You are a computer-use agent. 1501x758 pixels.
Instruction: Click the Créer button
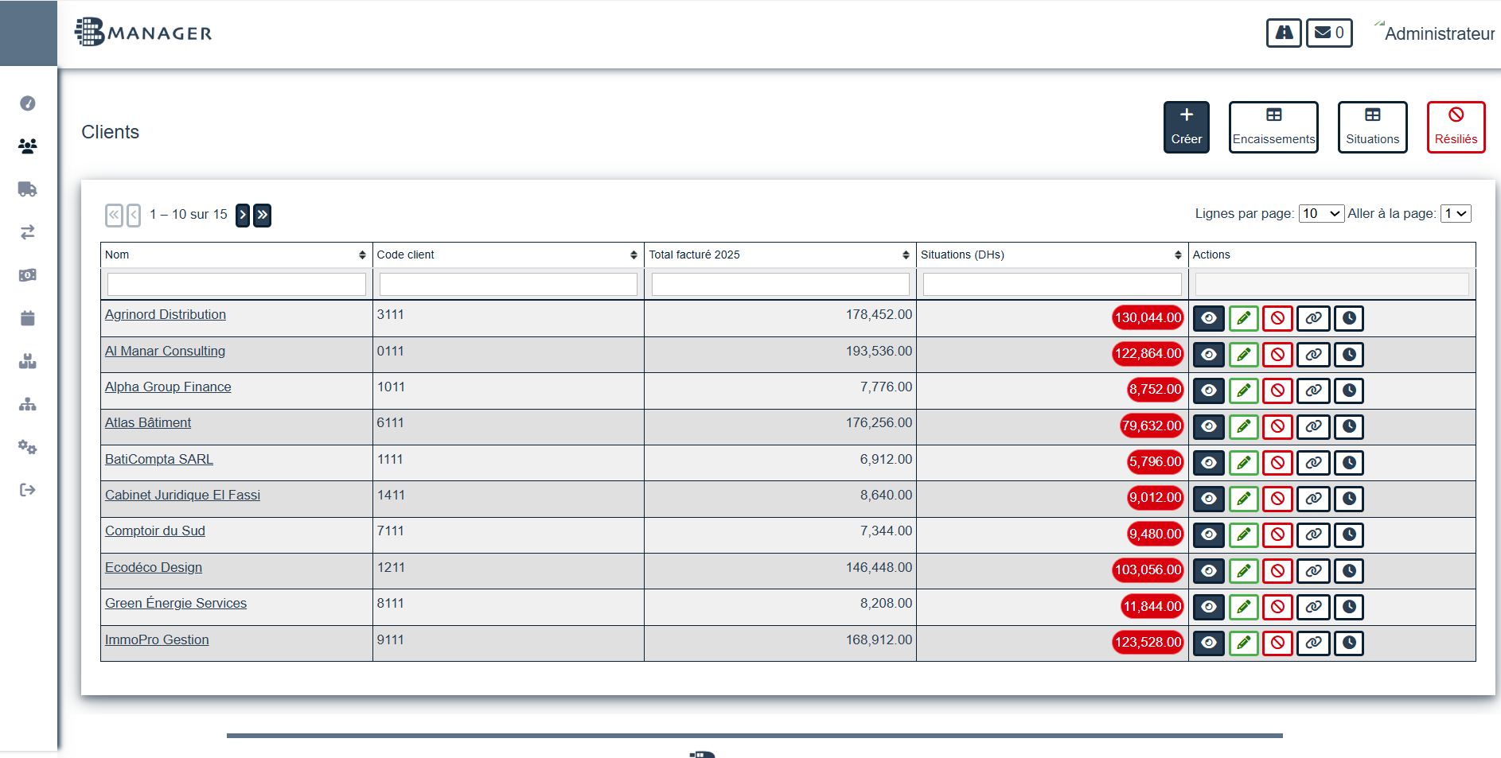1186,127
